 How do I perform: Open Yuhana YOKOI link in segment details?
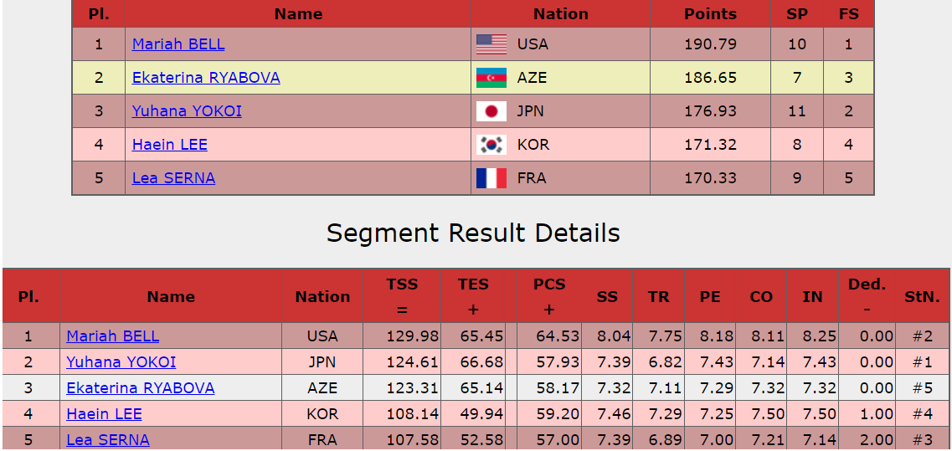121,362
